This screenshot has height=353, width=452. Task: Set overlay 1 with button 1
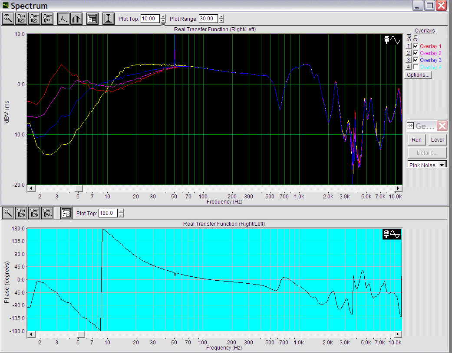click(408, 46)
